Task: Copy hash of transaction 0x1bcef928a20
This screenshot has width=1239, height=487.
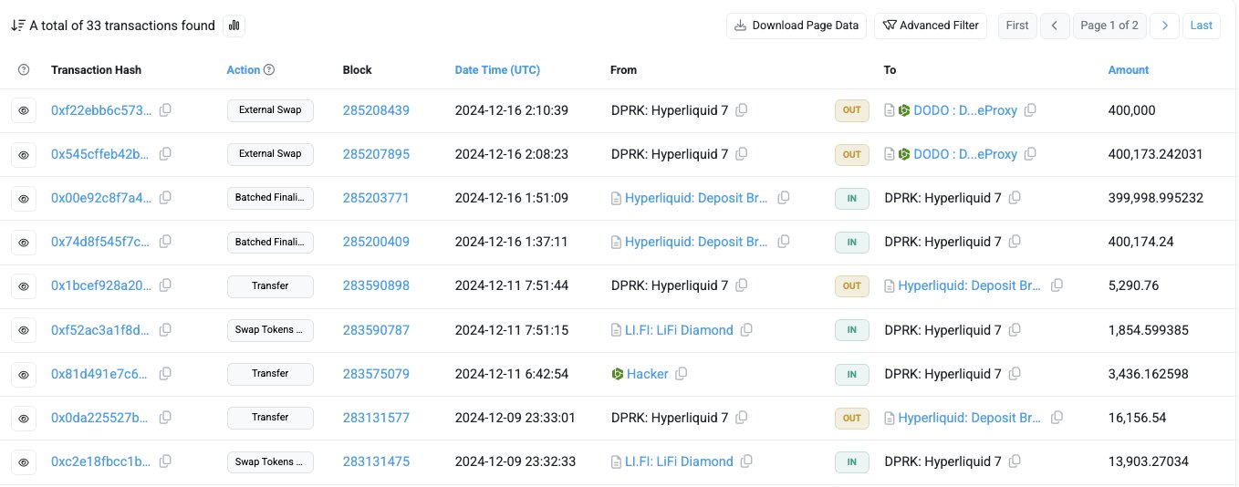Action: point(165,285)
